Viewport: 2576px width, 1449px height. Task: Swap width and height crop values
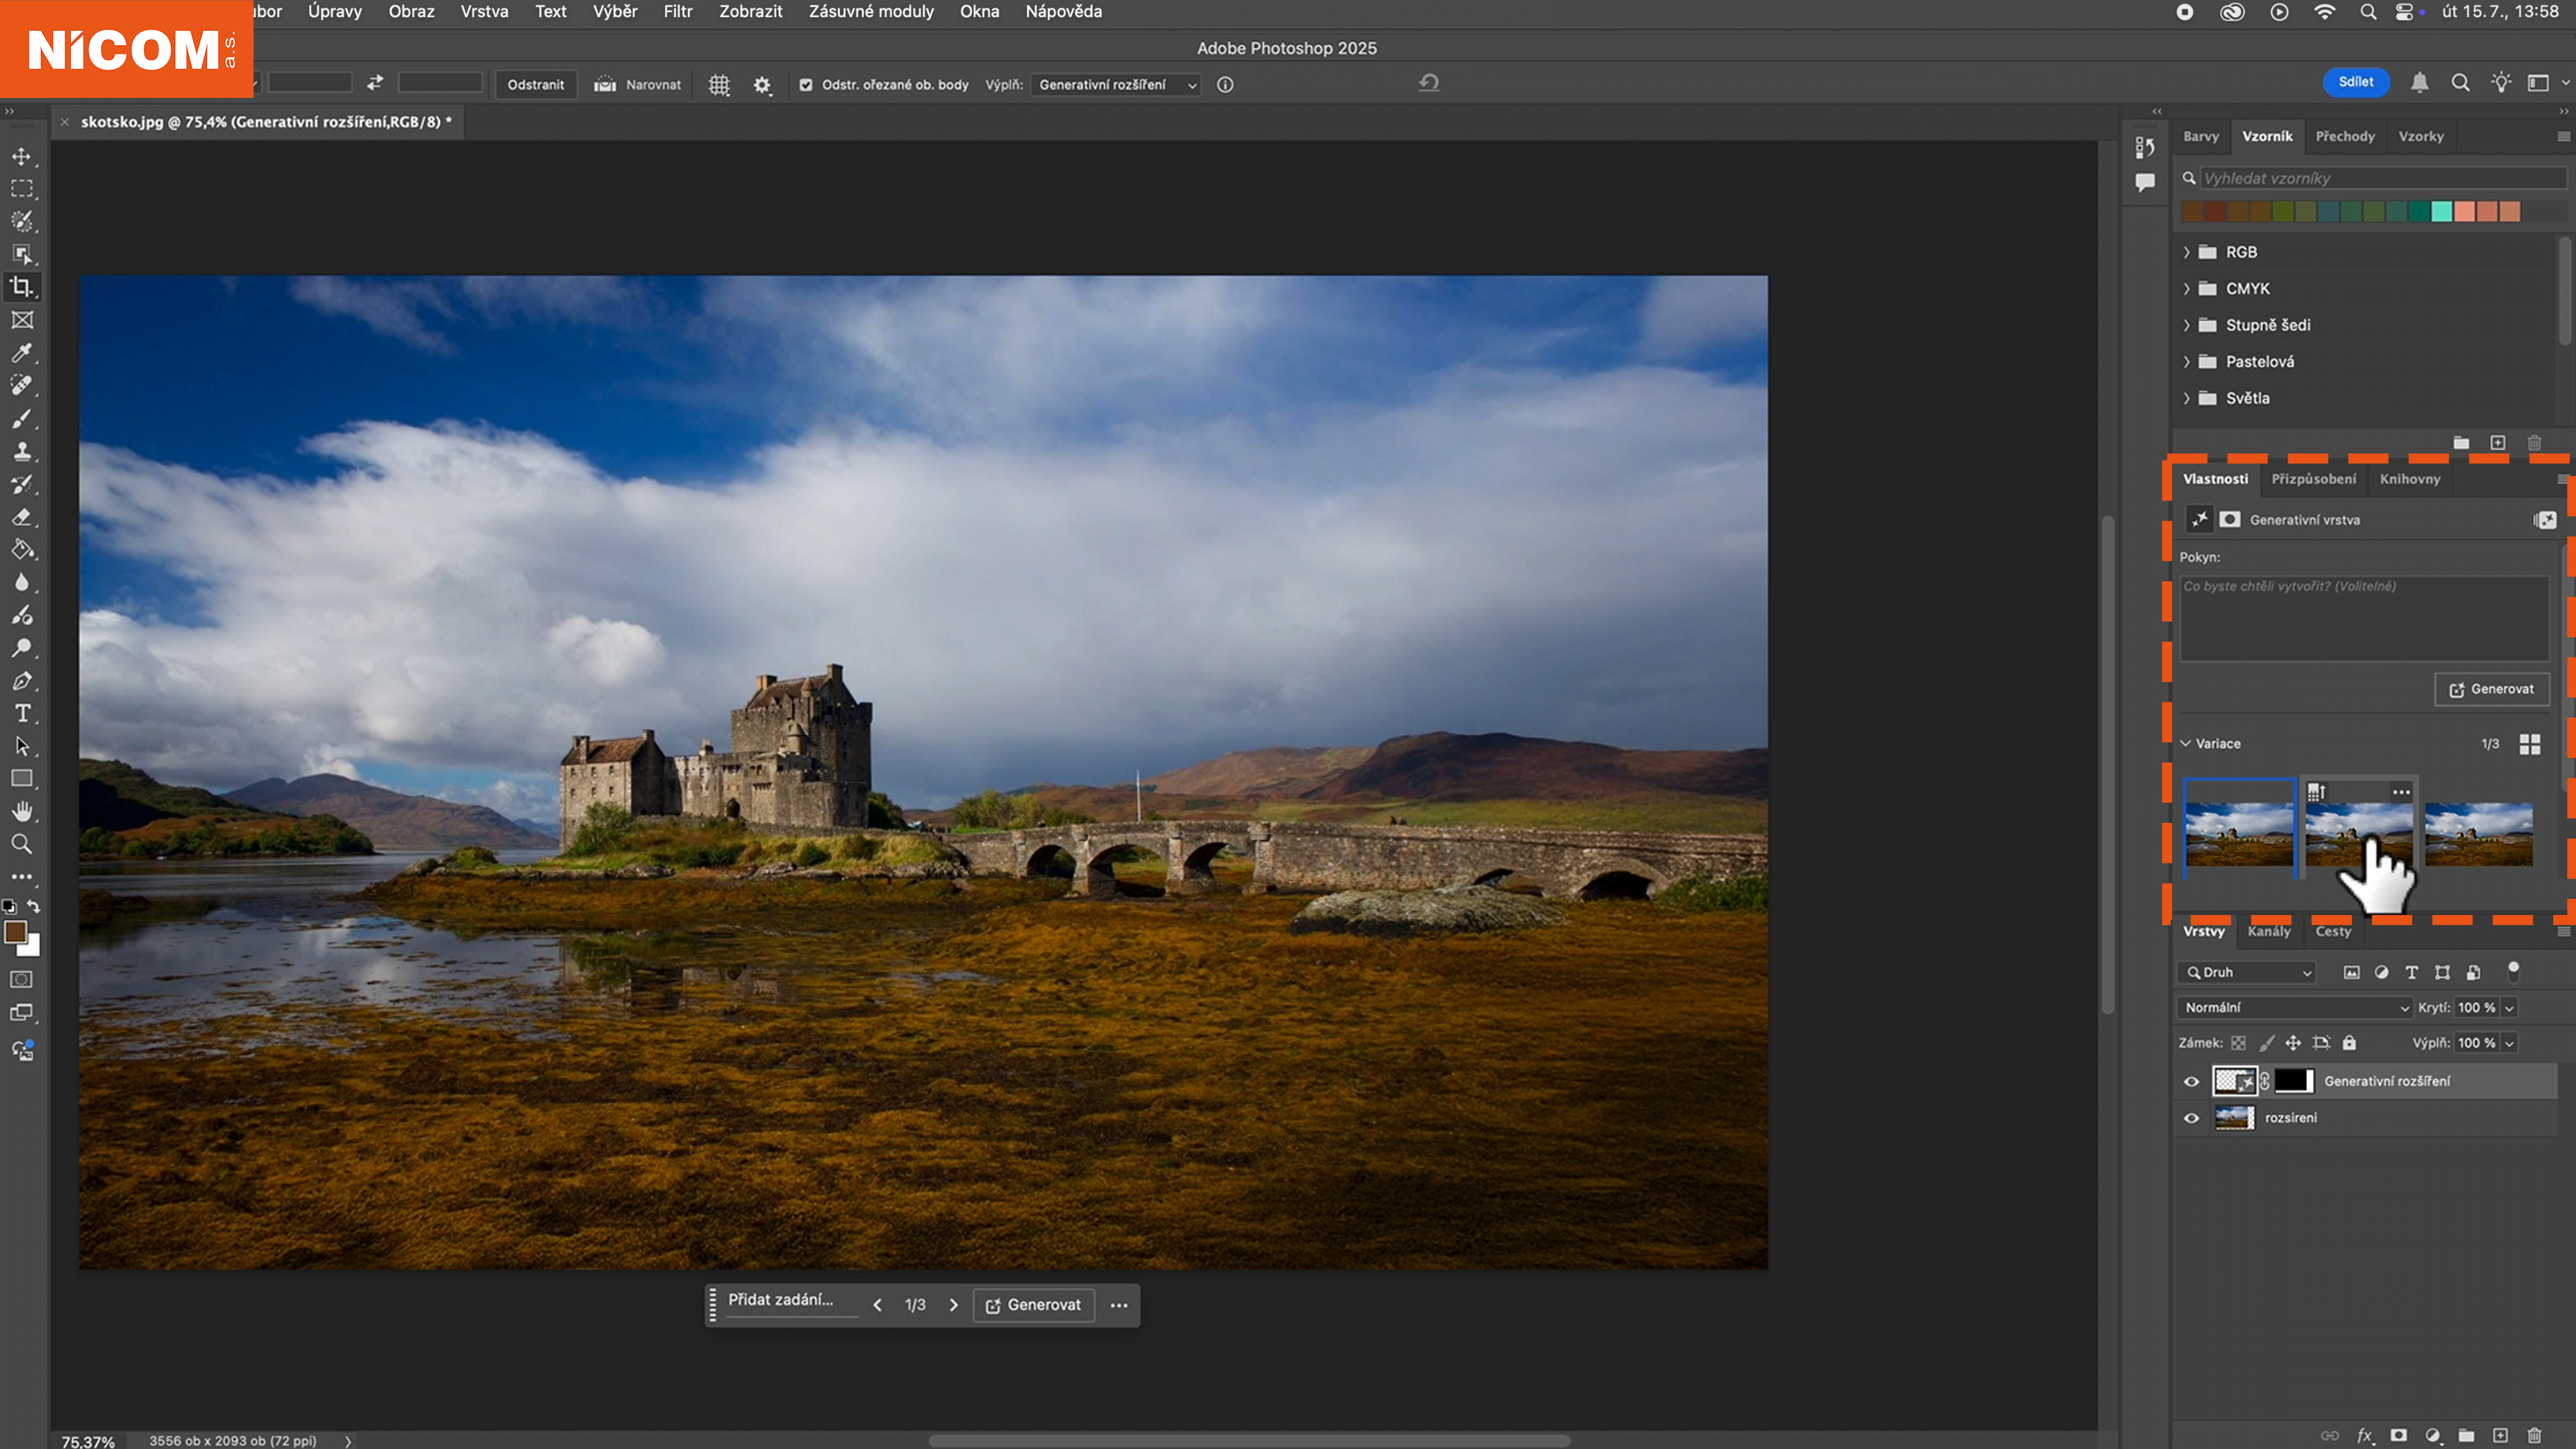pos(375,83)
